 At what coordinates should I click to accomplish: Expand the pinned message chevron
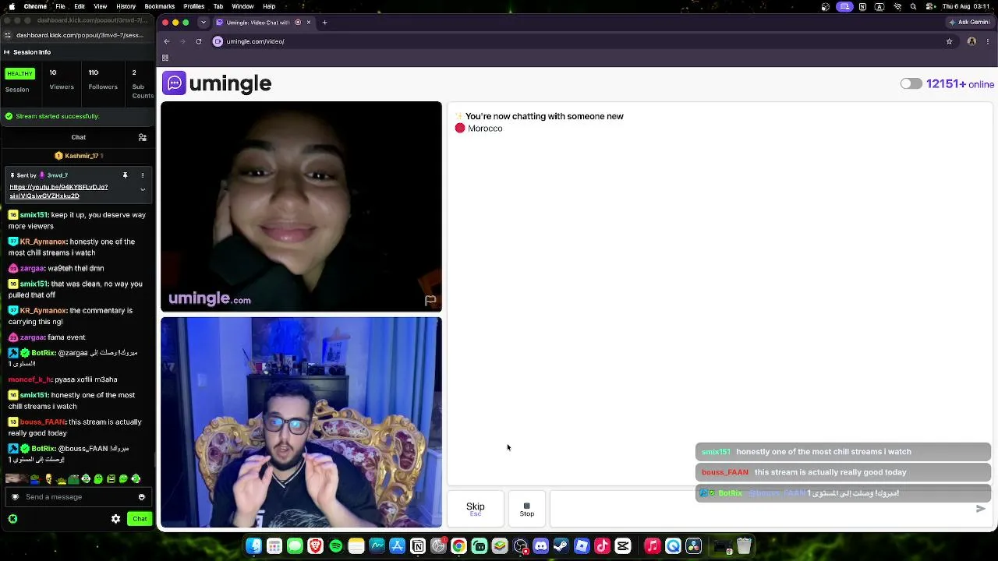pyautogui.click(x=143, y=189)
